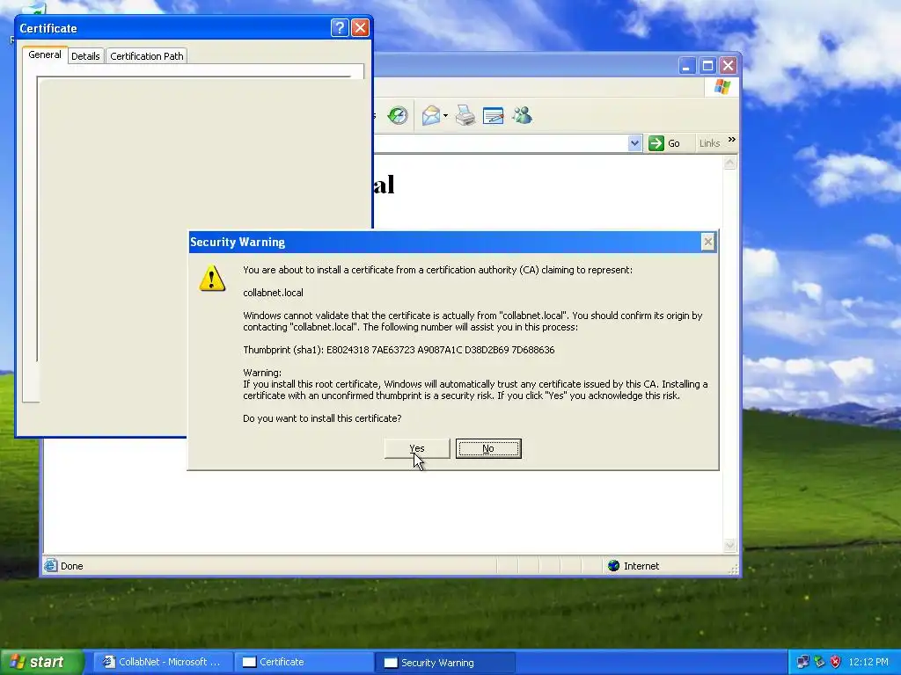Close the Internet Explorer window
Screen dimensions: 901x675
coord(728,65)
